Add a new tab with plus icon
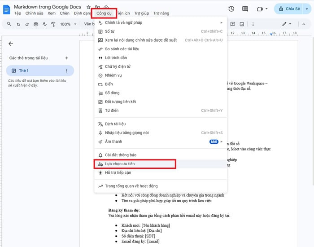 (x=67, y=58)
